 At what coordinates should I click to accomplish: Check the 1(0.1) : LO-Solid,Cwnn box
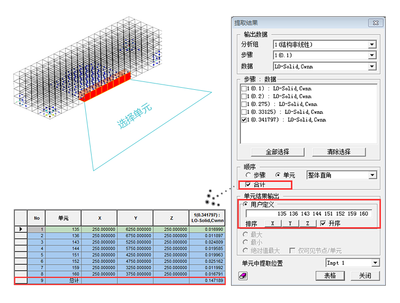click(x=244, y=89)
